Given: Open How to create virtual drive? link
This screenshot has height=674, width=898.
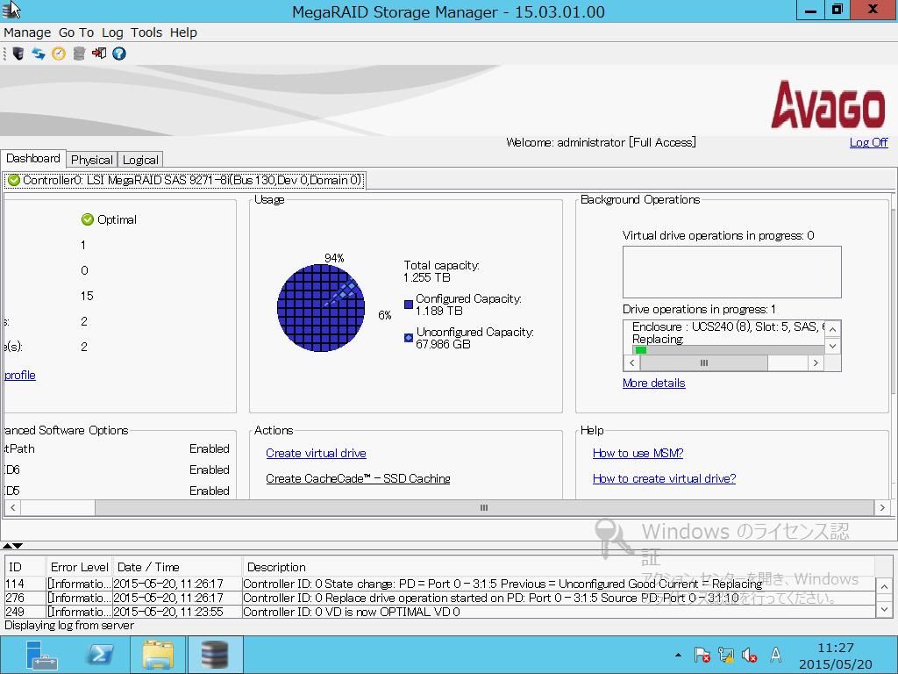Looking at the screenshot, I should [x=665, y=478].
